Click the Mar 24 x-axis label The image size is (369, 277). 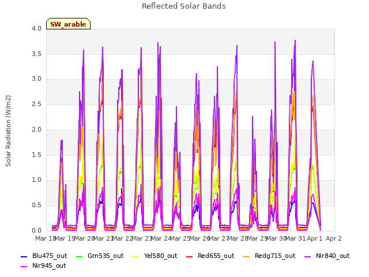161,238
